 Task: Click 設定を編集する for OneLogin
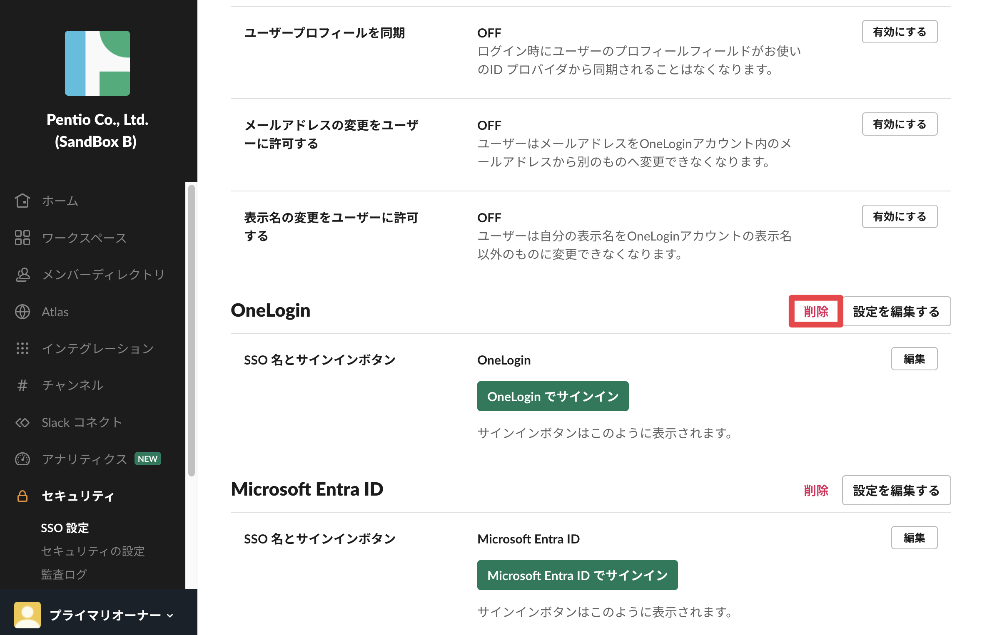click(x=896, y=311)
